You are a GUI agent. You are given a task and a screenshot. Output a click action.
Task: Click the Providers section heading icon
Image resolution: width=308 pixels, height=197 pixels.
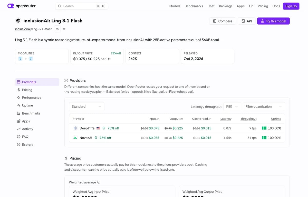pos(66,81)
